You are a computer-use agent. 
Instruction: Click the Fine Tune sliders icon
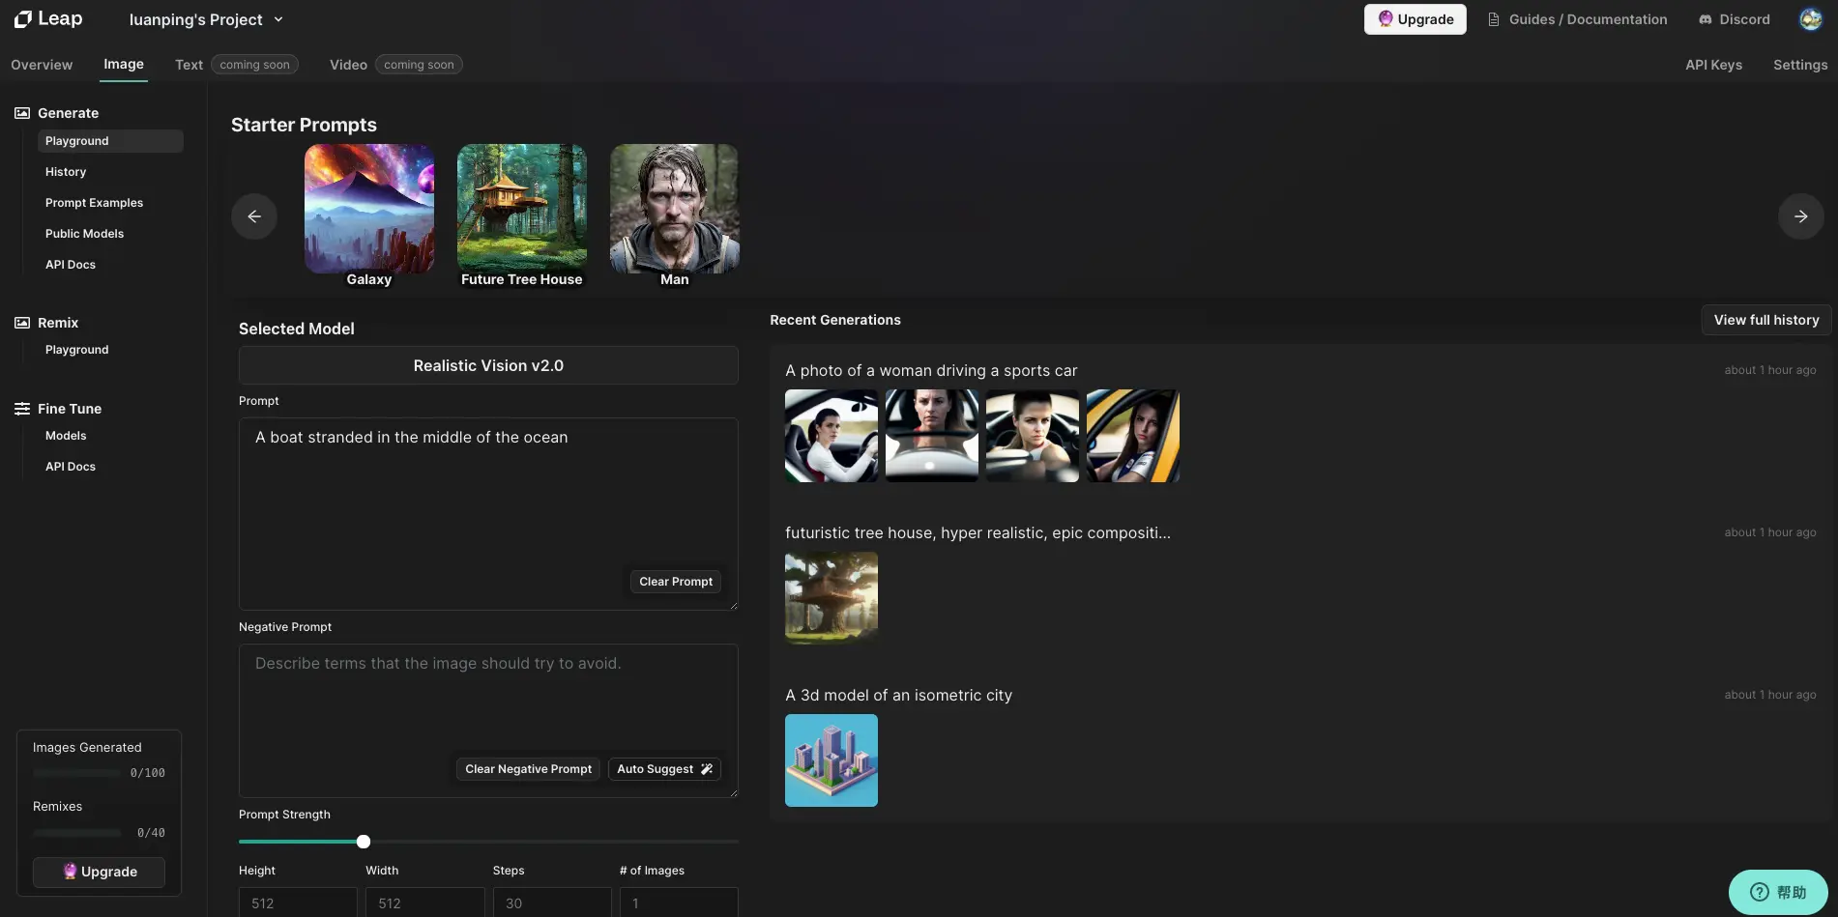tap(22, 409)
